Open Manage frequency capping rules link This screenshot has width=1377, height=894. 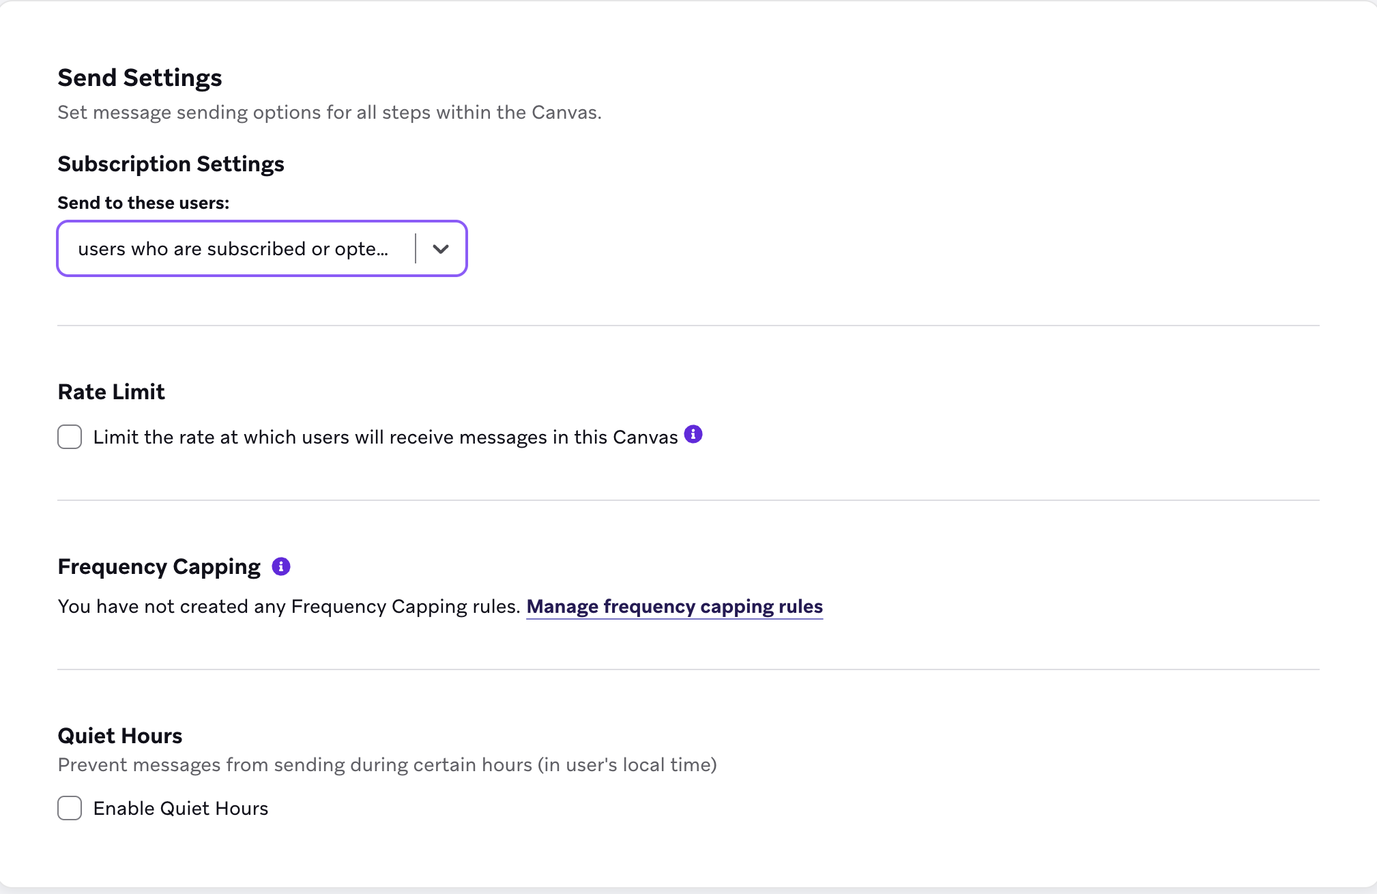click(674, 606)
